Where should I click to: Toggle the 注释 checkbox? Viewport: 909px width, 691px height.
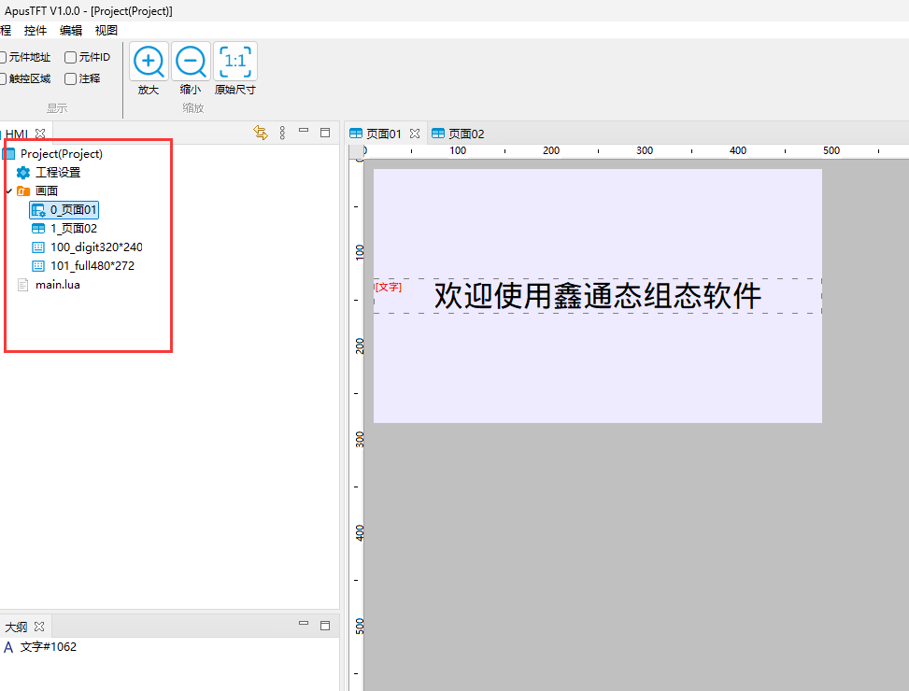pyautogui.click(x=71, y=78)
